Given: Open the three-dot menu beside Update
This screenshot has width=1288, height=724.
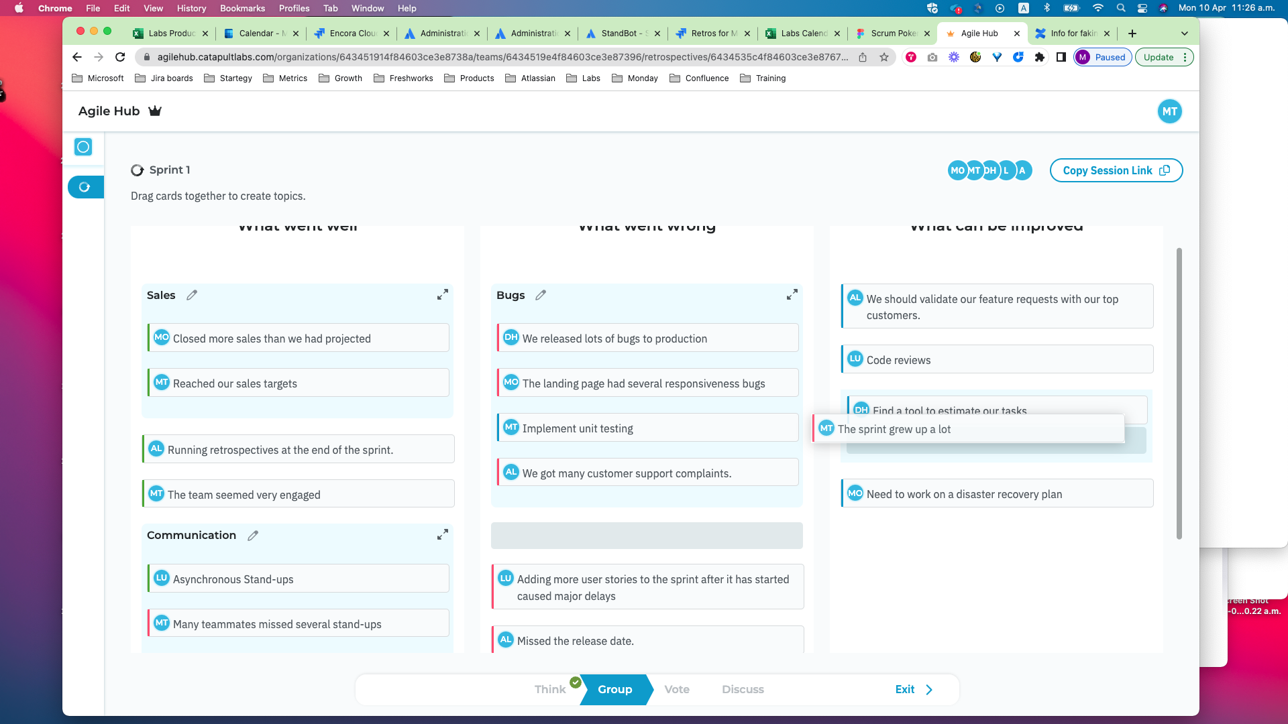Looking at the screenshot, I should 1186,57.
